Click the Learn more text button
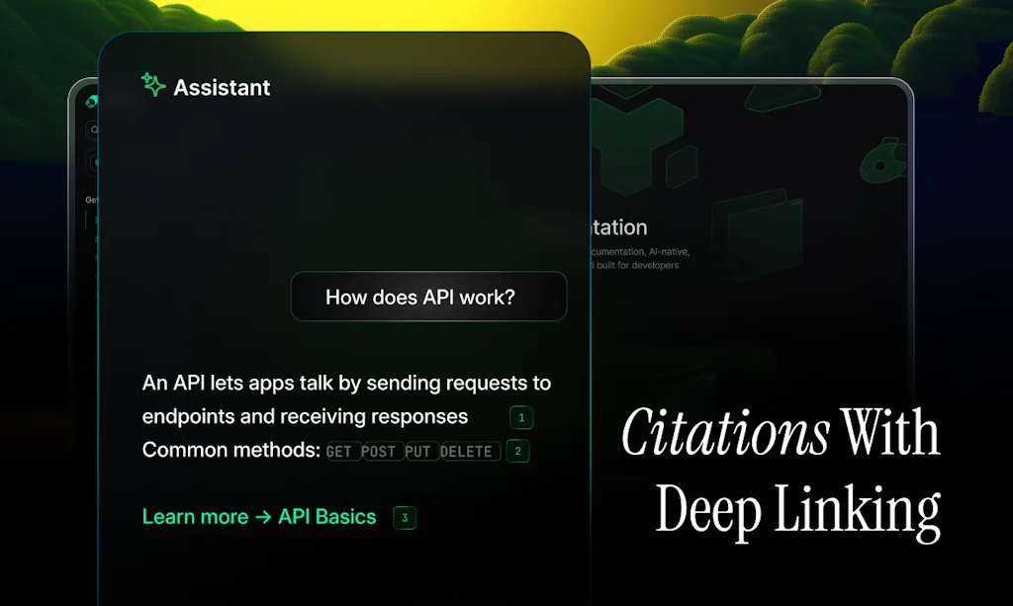Viewport: 1013px width, 606px height. [x=195, y=516]
